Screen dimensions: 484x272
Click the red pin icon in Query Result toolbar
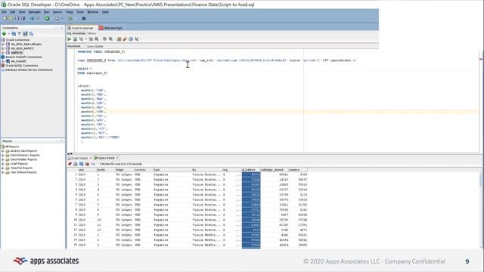70,164
